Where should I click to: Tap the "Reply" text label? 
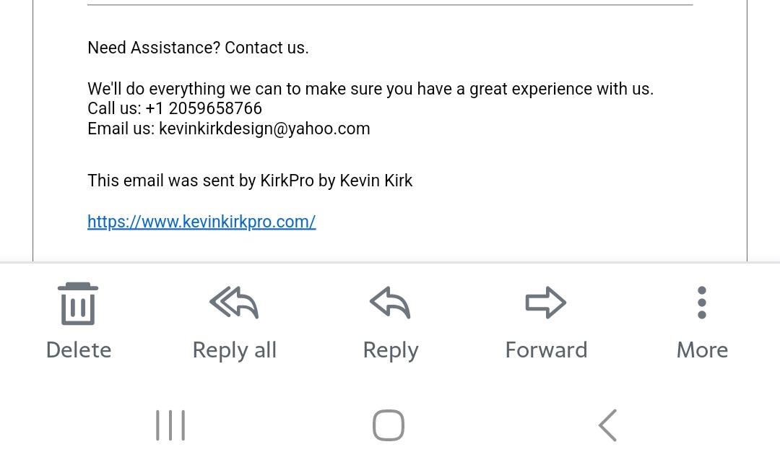390,350
